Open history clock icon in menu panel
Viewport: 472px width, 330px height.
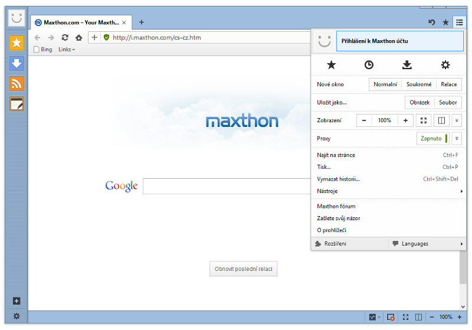tap(369, 65)
